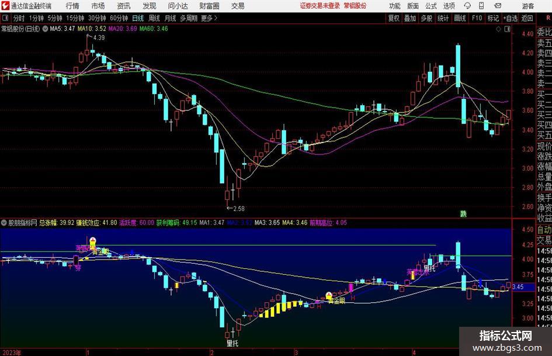552x356 pixels.
Task: Open the 问小达 menu
Action: (178, 6)
